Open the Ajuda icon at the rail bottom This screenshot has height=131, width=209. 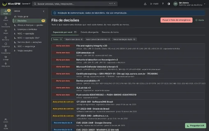click(6, 127)
